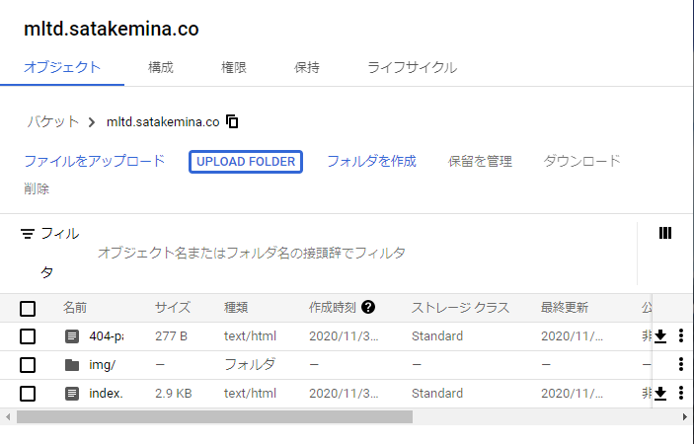
Task: Click the filter list icon
Action: tap(28, 234)
